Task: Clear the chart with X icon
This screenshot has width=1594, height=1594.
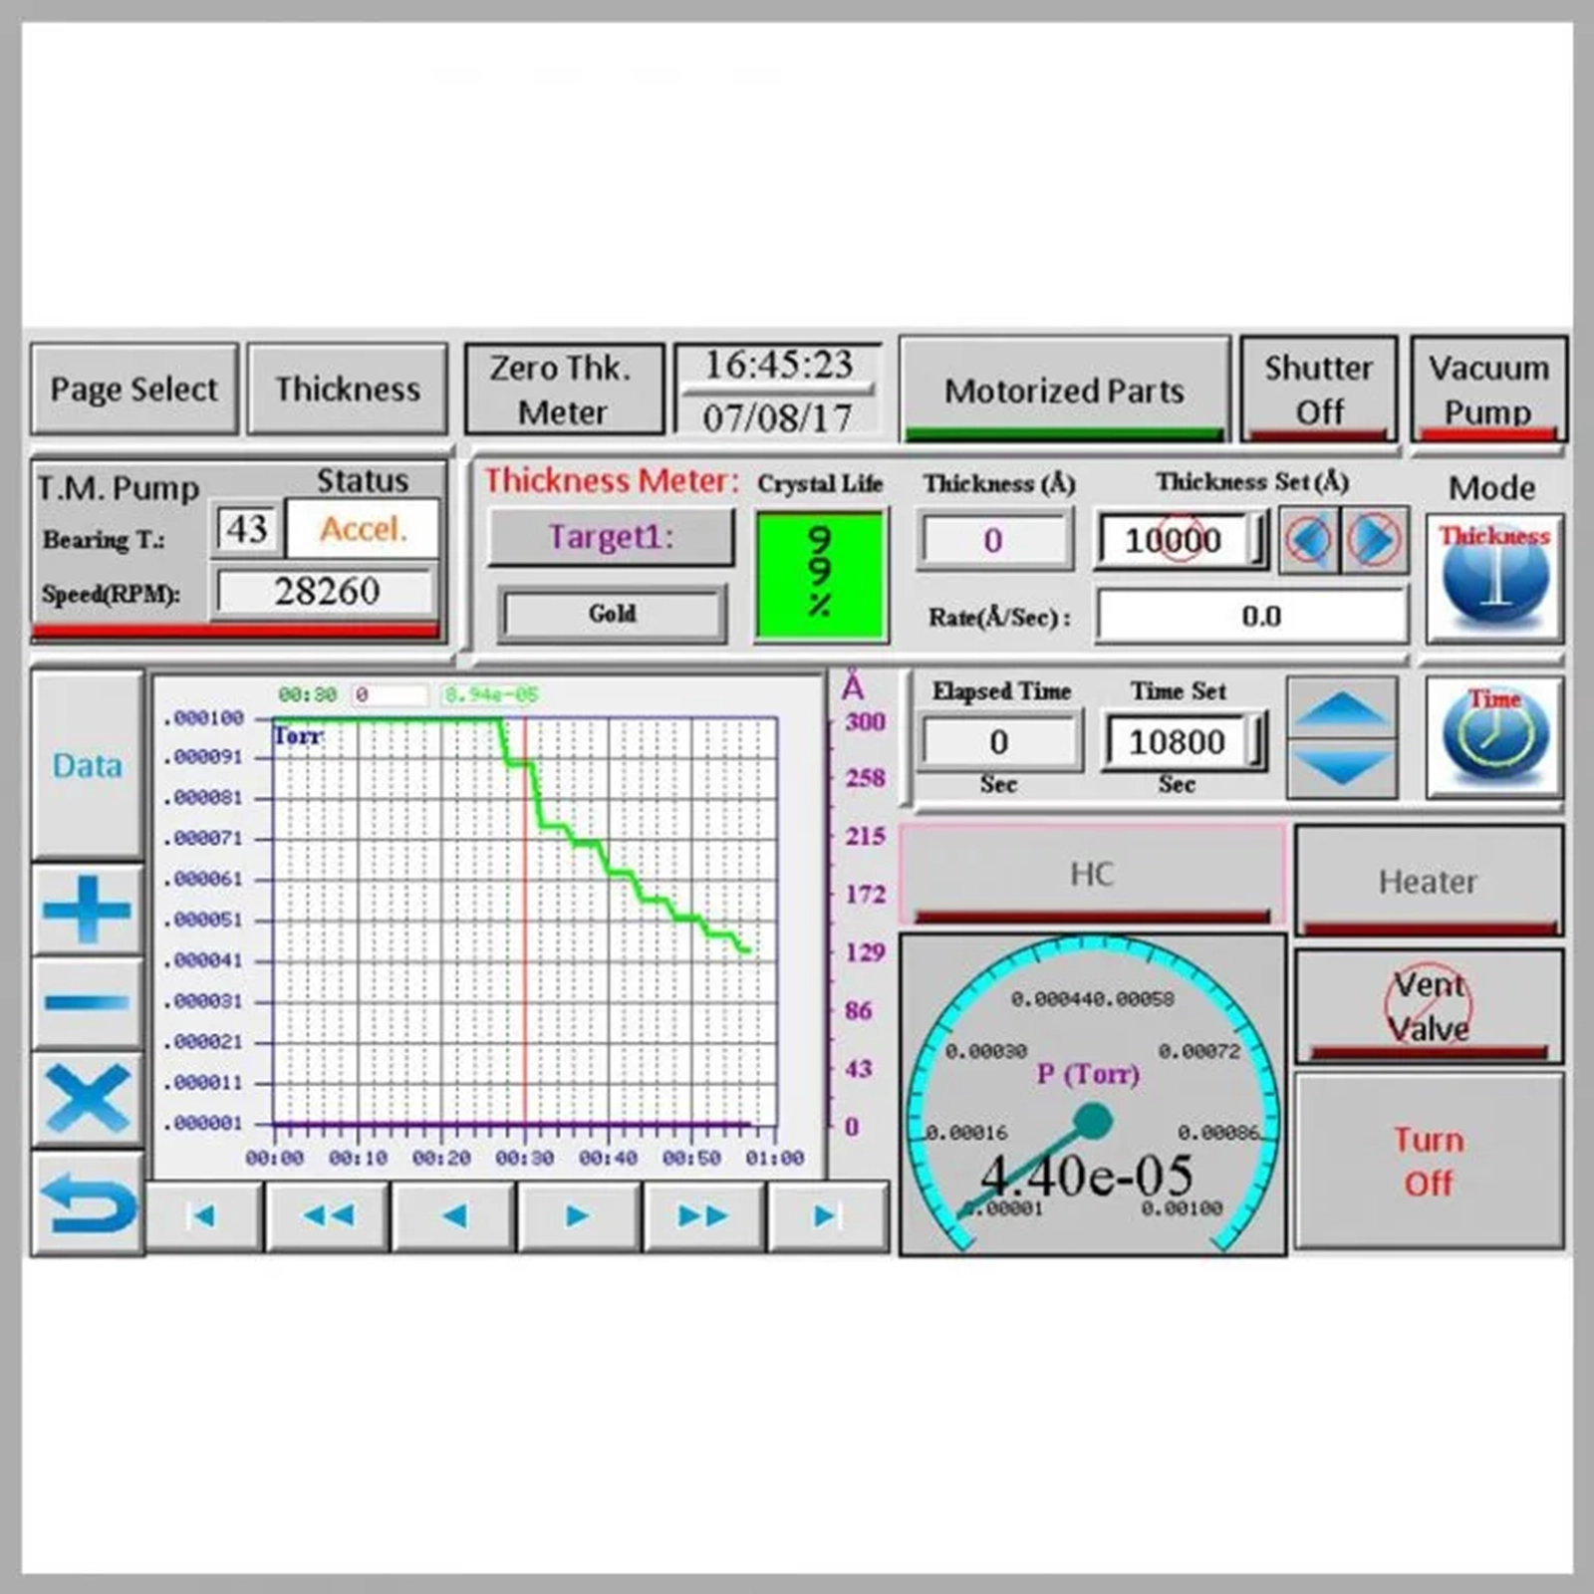Action: coord(88,1098)
